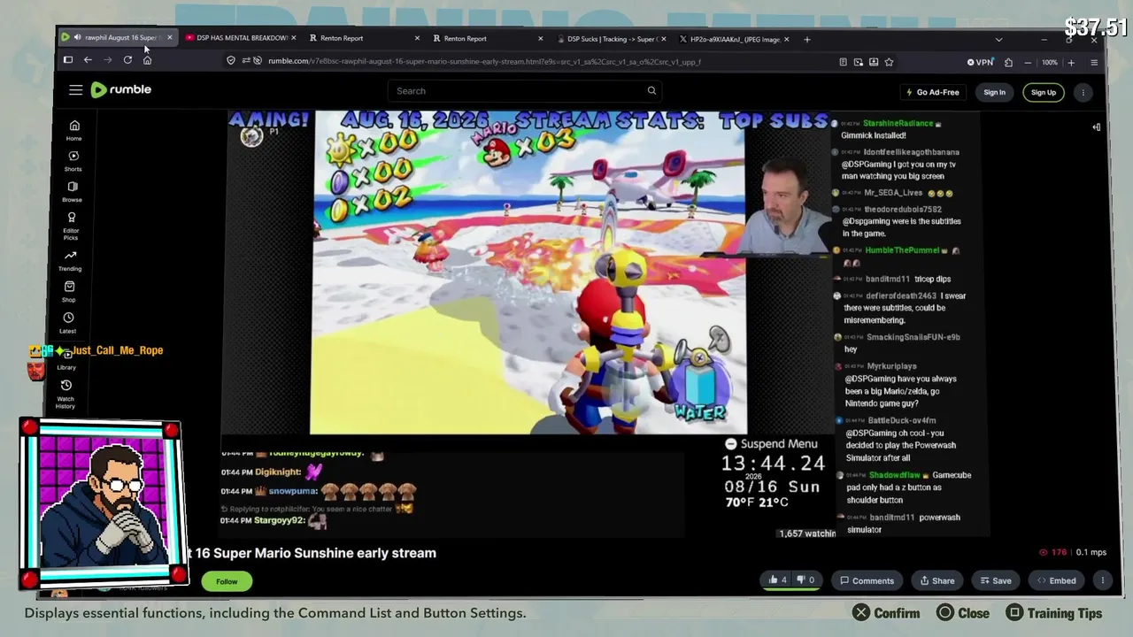Screen dimensions: 1133x637
Task: Click the Share button
Action: point(937,580)
